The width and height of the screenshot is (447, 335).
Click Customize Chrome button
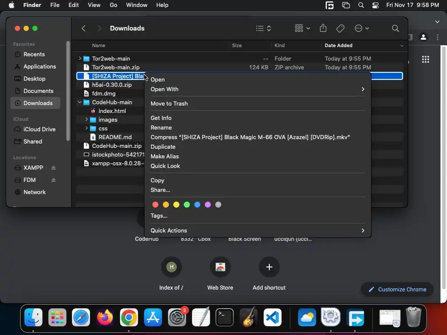397,290
